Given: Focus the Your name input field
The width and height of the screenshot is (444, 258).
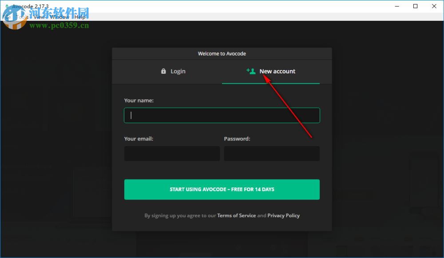Looking at the screenshot, I should click(x=222, y=115).
